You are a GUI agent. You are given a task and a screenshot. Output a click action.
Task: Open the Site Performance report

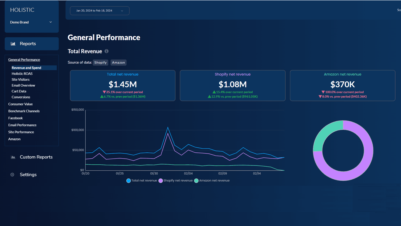pyautogui.click(x=21, y=132)
